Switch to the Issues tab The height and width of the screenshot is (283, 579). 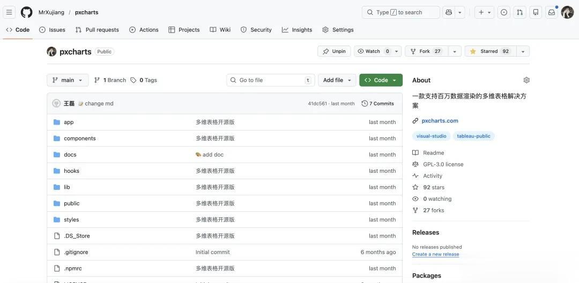pos(52,30)
